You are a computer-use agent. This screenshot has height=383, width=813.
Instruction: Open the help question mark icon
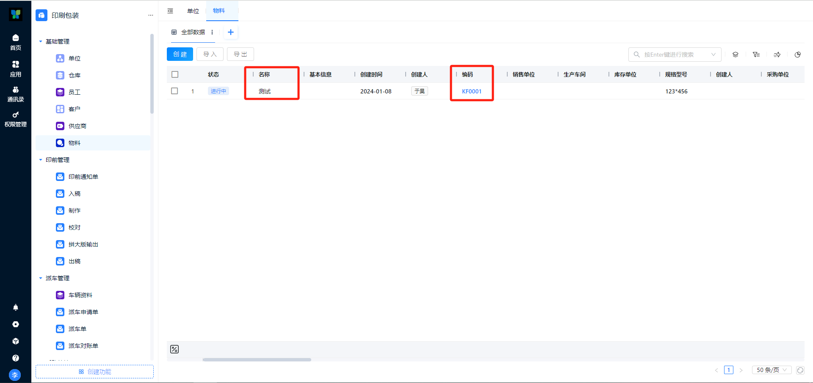pos(16,358)
